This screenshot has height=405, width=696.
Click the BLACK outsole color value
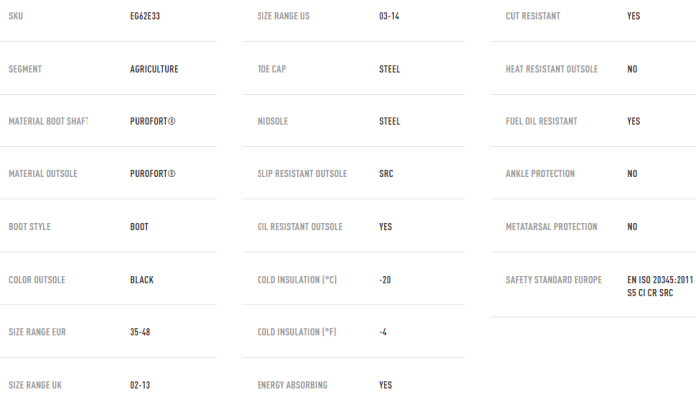142,280
